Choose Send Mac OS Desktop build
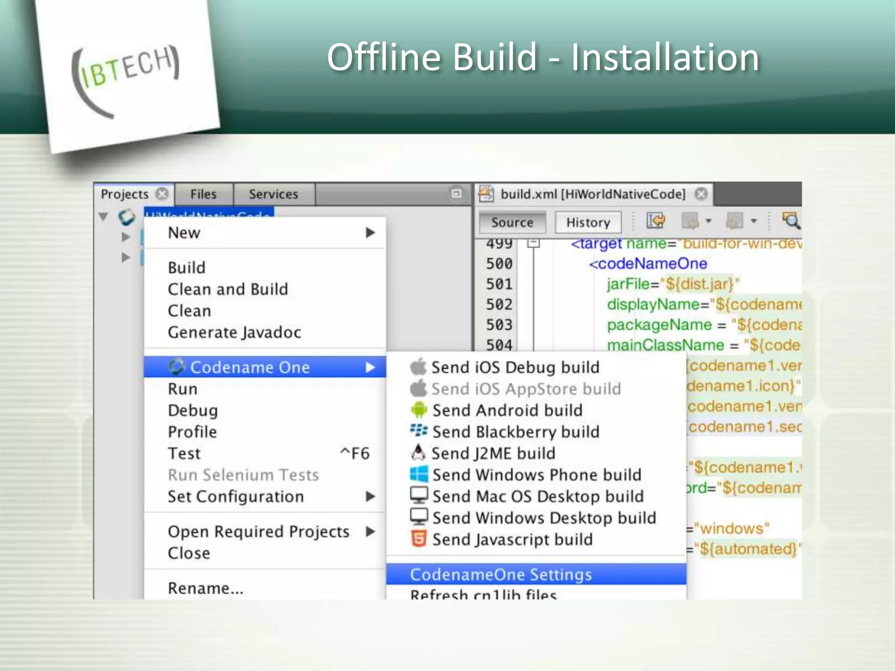This screenshot has height=671, width=895. point(536,496)
